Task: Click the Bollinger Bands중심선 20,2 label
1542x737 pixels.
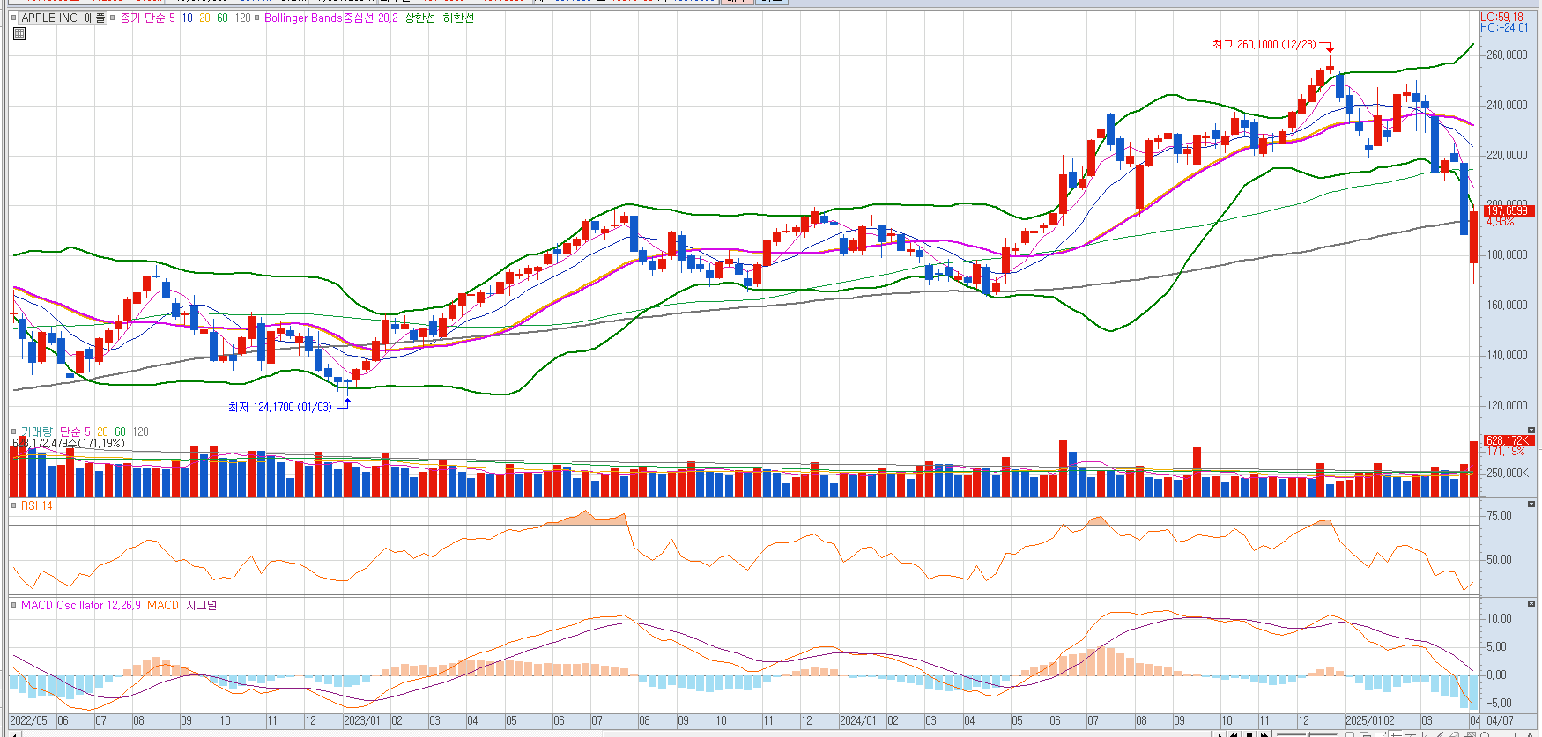Action: click(x=331, y=18)
